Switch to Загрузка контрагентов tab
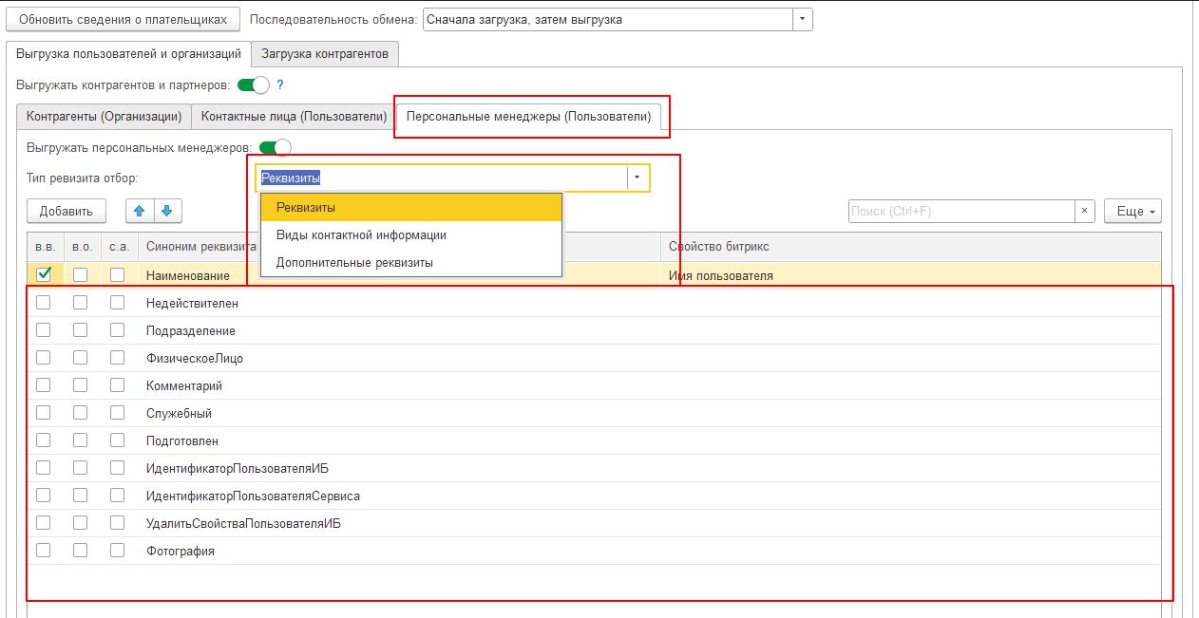 (325, 53)
